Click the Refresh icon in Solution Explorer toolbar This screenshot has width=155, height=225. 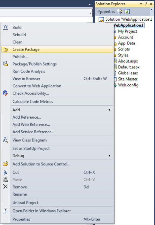pos(127,12)
